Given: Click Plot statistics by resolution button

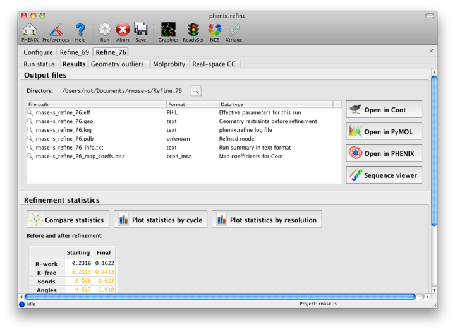Looking at the screenshot, I should pos(267,220).
